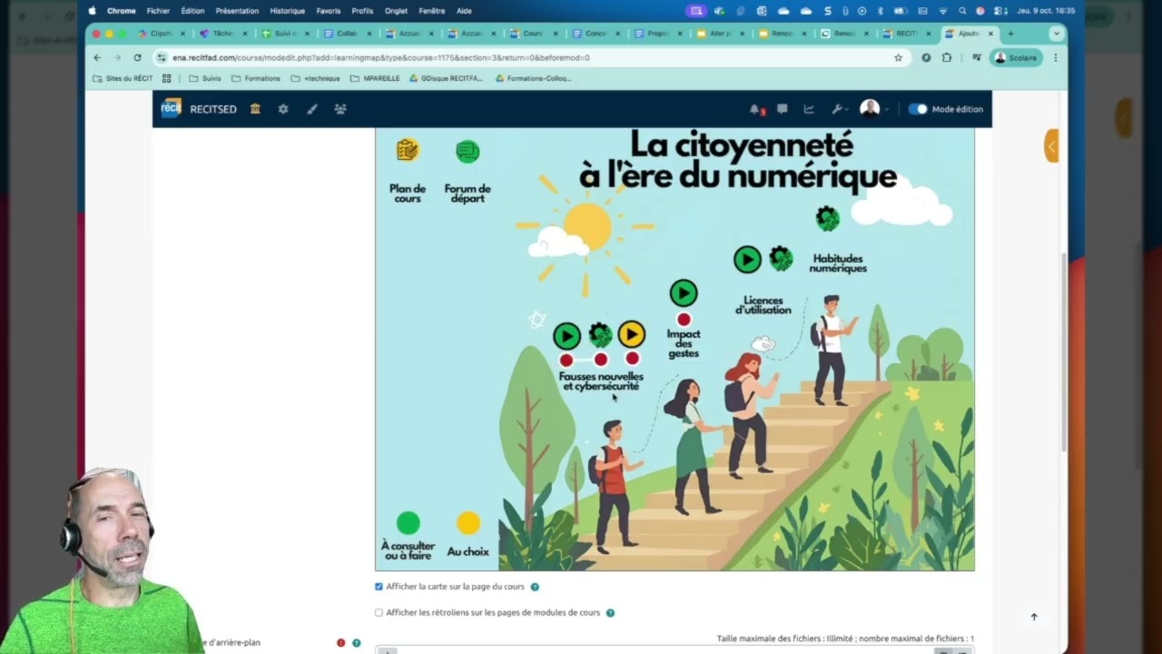Open help for Afficher les rétroliens option
This screenshot has height=654, width=1162.
[x=610, y=613]
